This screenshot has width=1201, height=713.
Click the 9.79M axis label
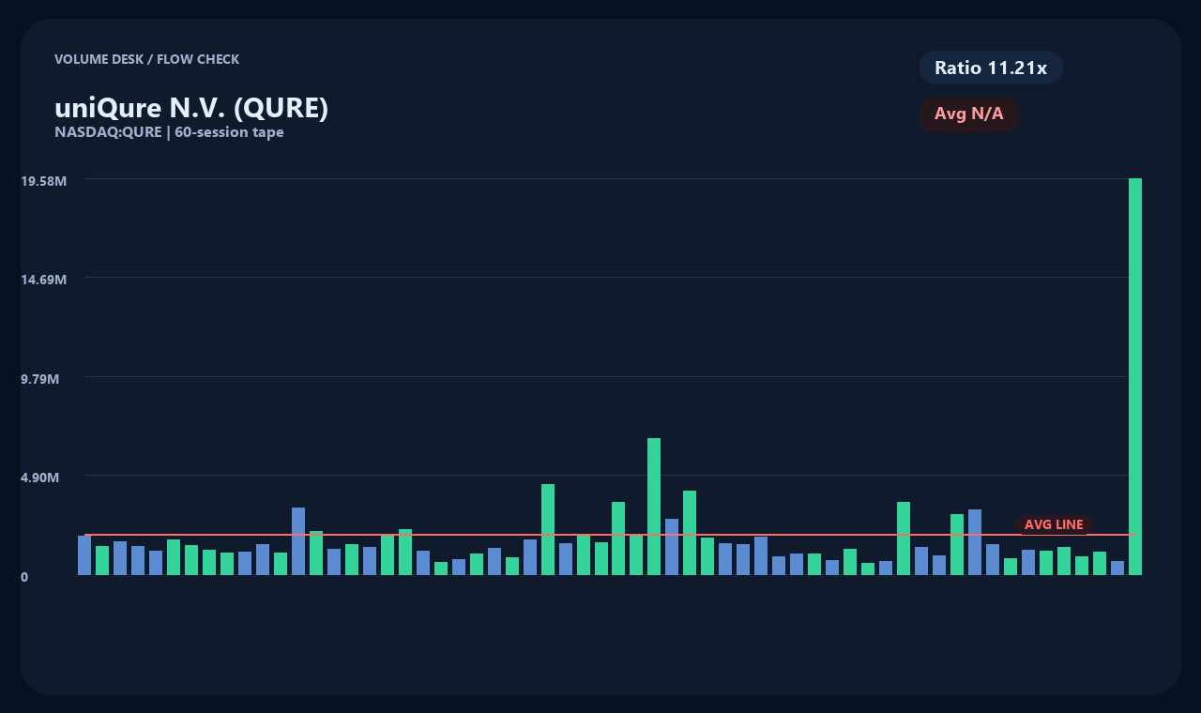point(40,379)
